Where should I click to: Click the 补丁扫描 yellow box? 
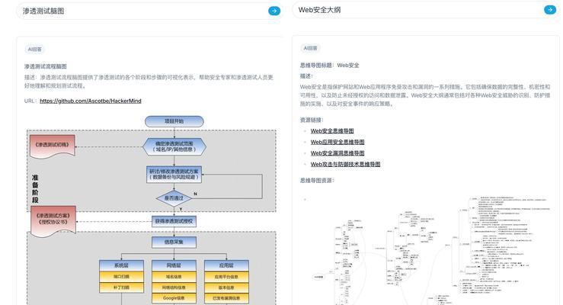pos(121,287)
